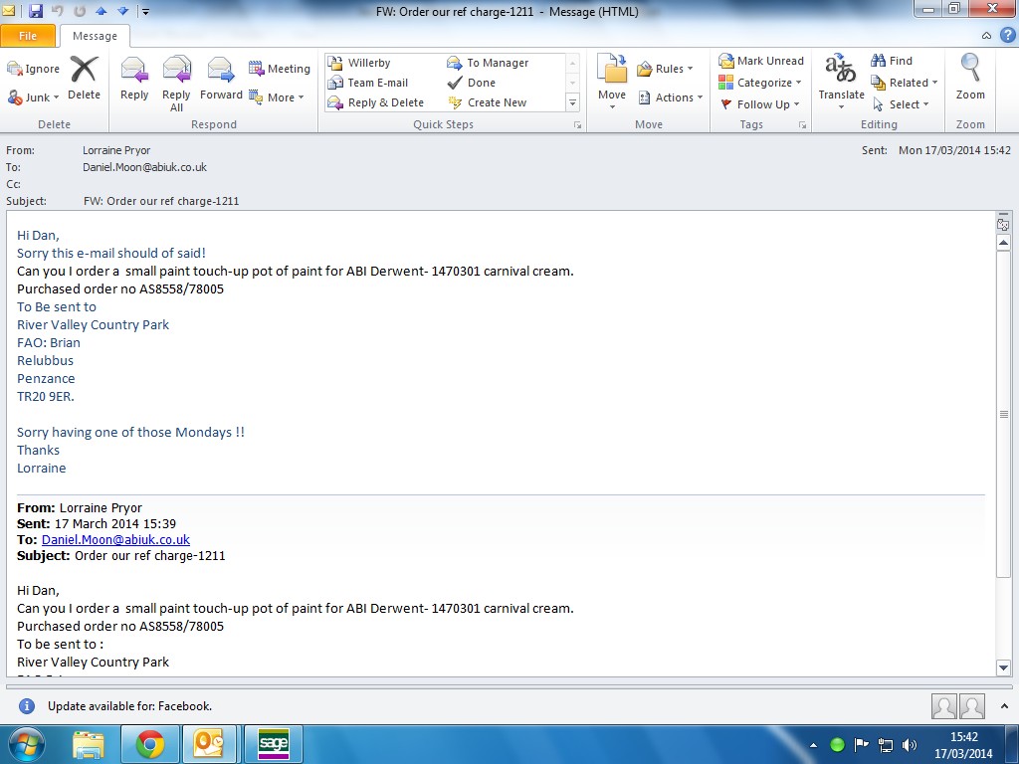This screenshot has width=1019, height=764.
Task: Show hidden tray icons arrow
Action: pos(813,745)
